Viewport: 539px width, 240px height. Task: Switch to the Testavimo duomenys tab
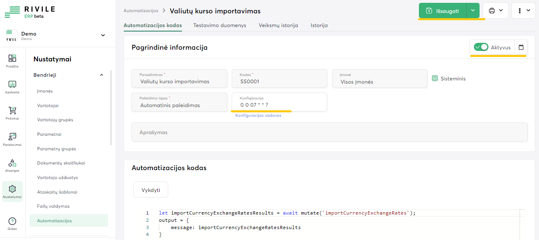tap(220, 25)
